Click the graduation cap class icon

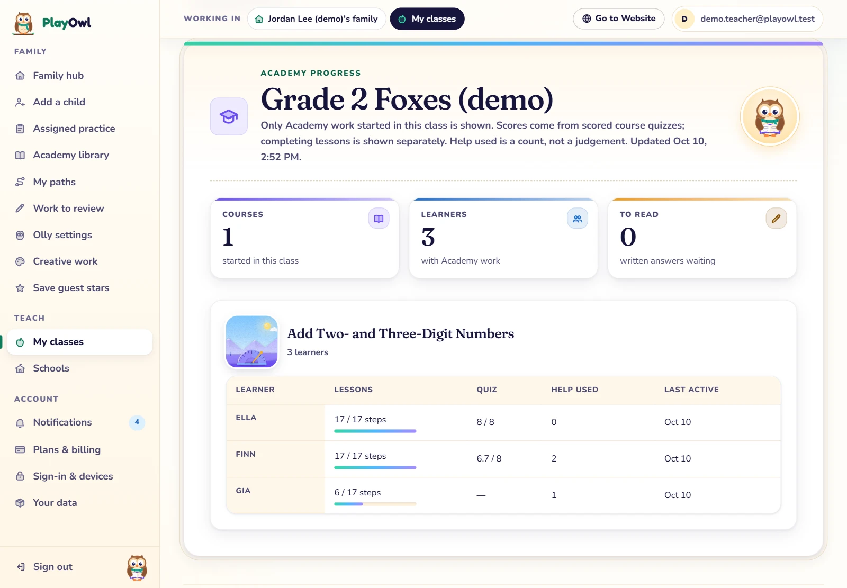coord(229,116)
